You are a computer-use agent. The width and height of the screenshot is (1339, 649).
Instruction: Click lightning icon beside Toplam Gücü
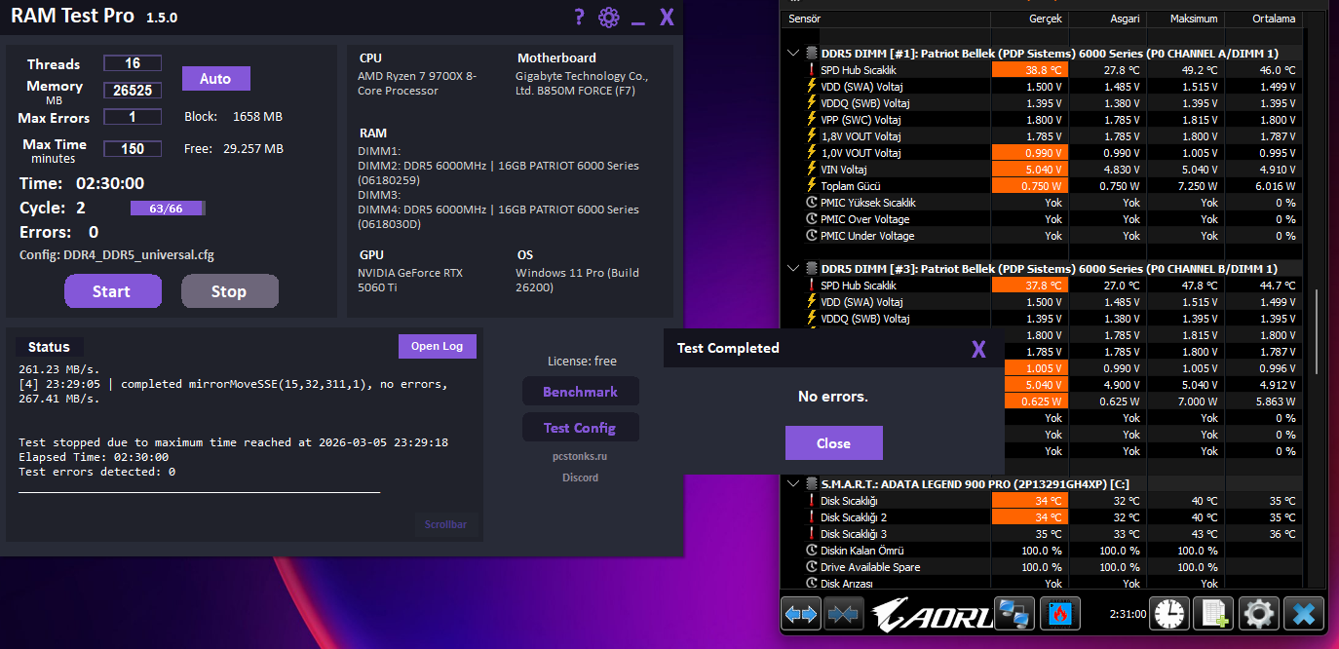(811, 186)
